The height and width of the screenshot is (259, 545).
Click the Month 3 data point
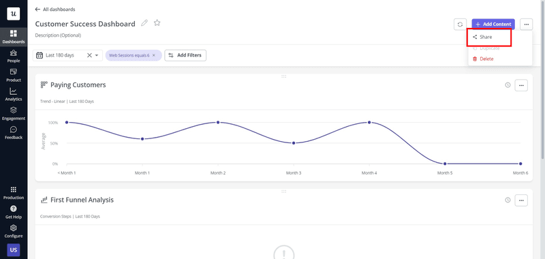coord(294,143)
